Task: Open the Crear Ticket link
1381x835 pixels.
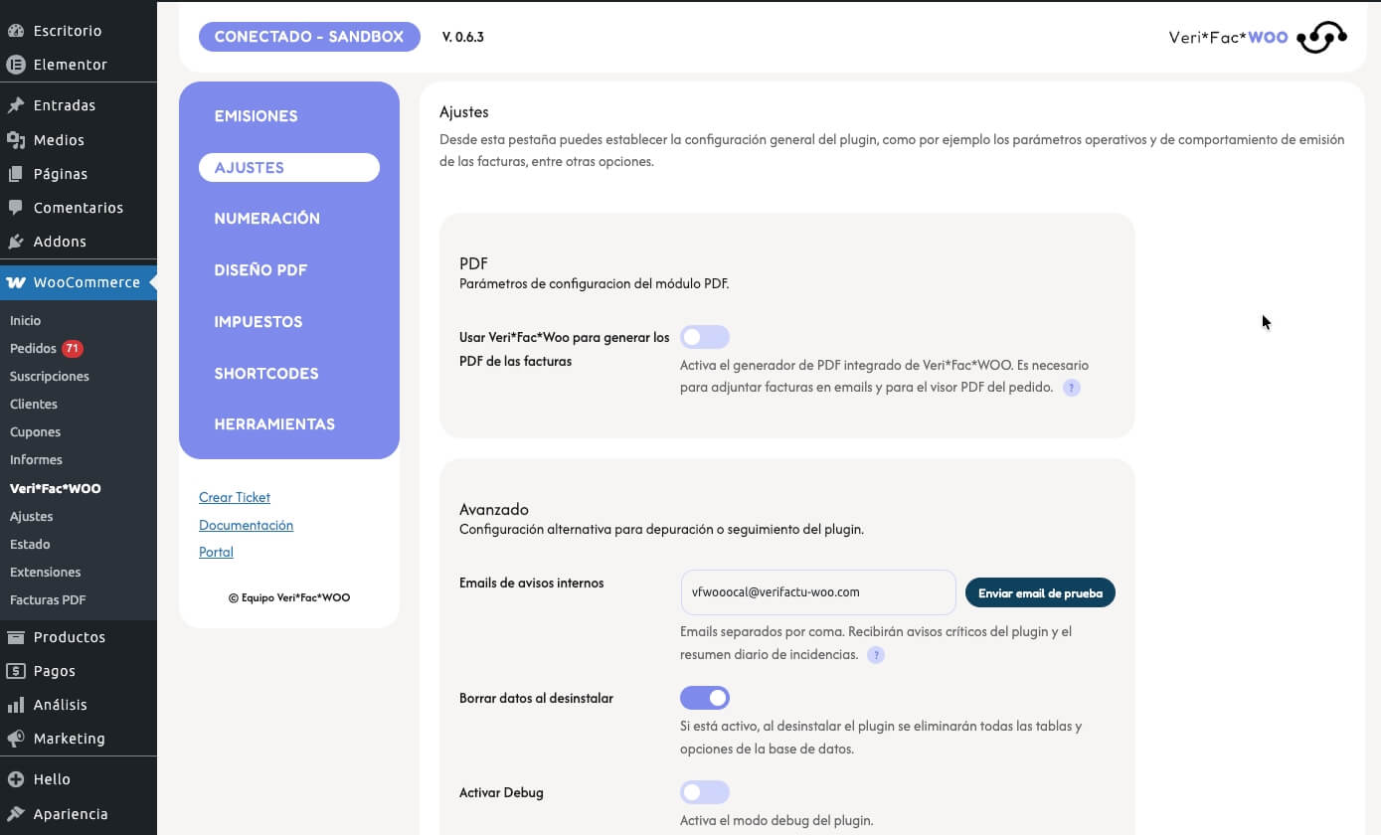Action: click(235, 497)
